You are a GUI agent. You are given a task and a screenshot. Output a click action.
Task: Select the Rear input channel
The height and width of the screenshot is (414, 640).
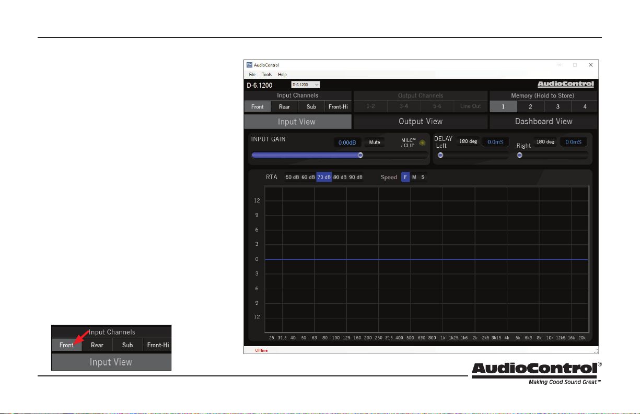284,107
